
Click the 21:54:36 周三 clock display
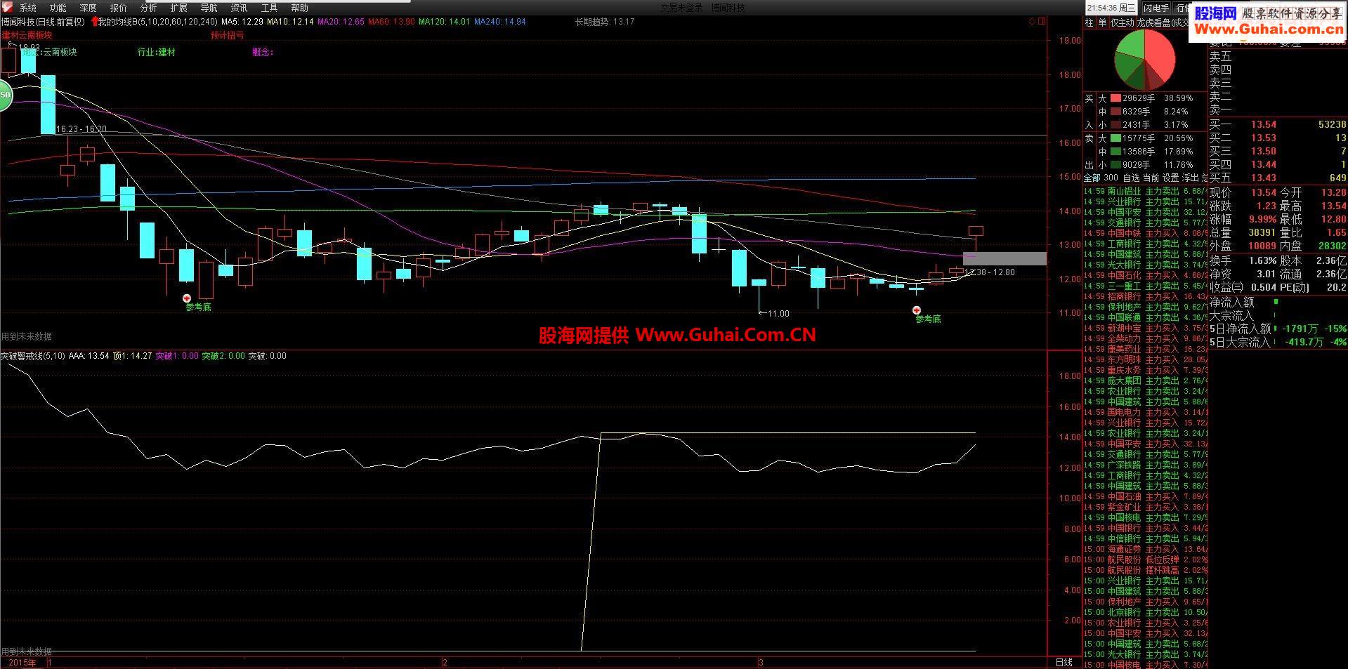pos(1111,8)
